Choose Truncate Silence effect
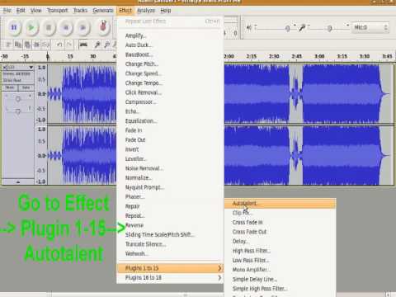This screenshot has width=396, height=297. tap(170, 244)
